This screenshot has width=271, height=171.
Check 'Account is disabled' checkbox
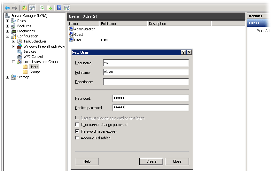(77, 138)
